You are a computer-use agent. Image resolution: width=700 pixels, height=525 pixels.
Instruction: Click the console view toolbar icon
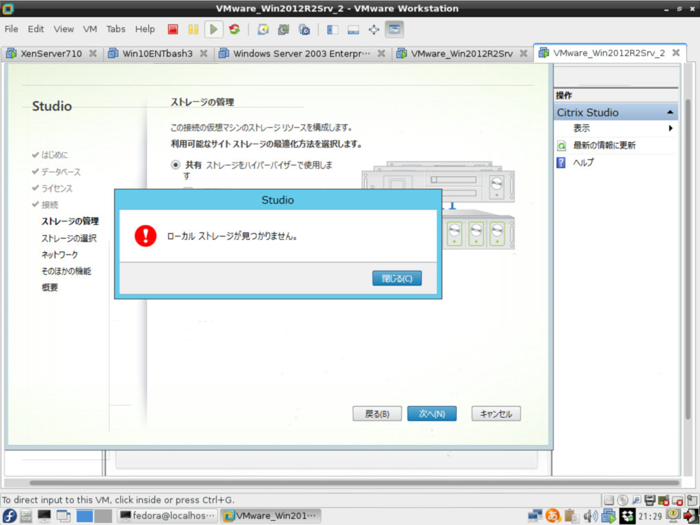(x=394, y=29)
